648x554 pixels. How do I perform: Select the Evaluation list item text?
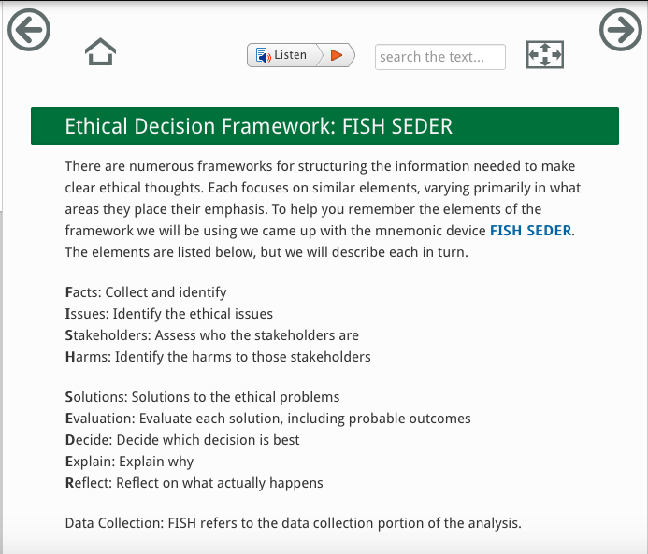click(267, 419)
